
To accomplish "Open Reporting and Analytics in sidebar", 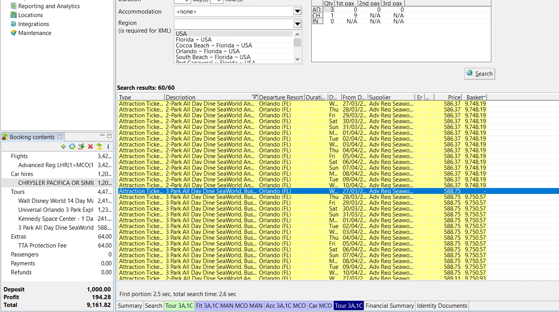I will tap(49, 6).
